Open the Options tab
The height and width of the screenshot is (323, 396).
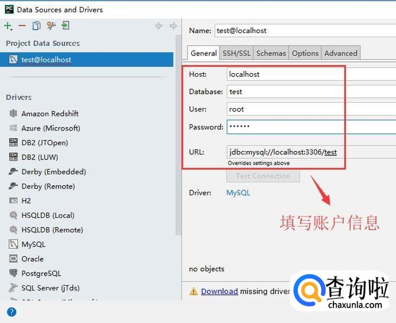click(305, 53)
